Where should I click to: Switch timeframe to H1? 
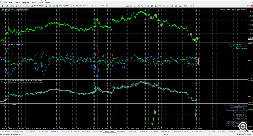89,6
